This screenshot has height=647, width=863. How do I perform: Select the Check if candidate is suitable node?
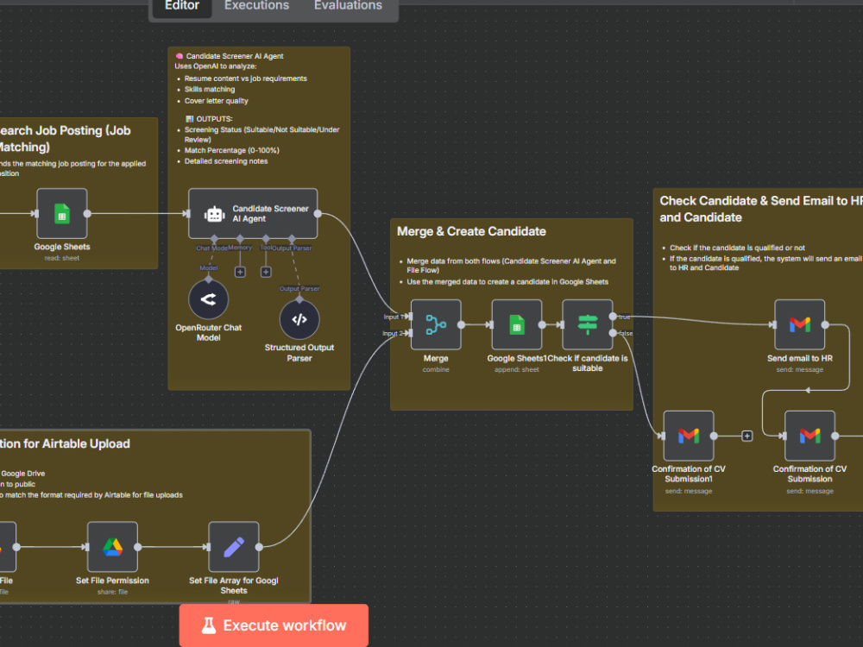(x=587, y=324)
